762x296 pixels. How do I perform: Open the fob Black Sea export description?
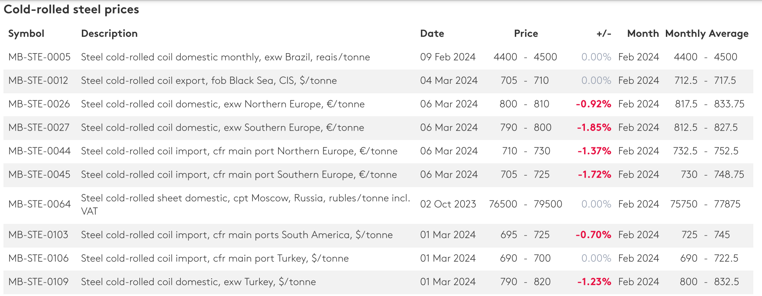tap(209, 80)
